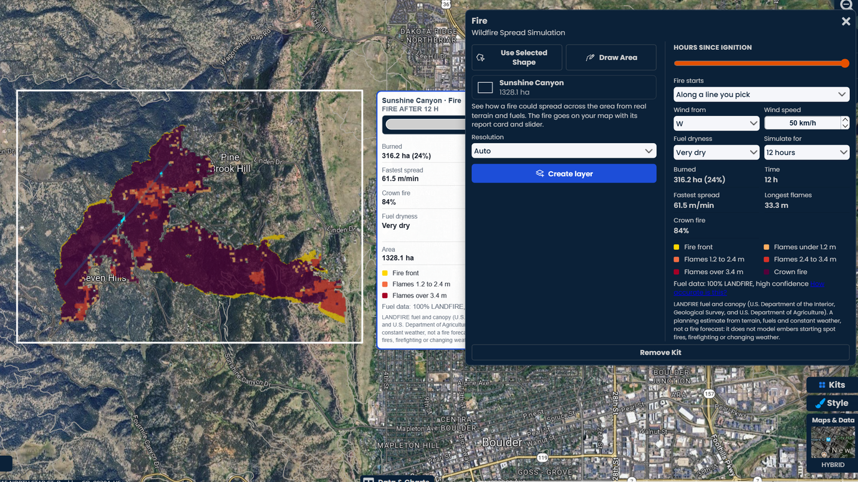858x482 pixels.
Task: Select the Sunshine Canyon shape row
Action: point(564,87)
